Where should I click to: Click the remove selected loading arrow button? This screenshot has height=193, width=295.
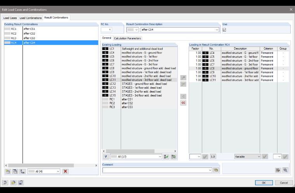pyautogui.click(x=183, y=96)
